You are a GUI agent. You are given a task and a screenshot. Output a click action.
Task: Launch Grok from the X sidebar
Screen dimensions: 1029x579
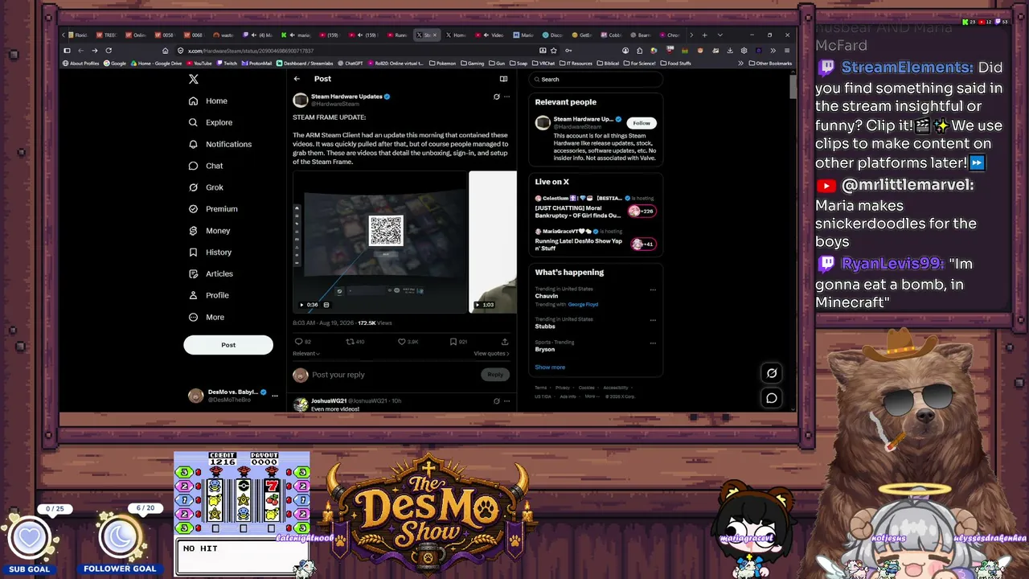pyautogui.click(x=206, y=187)
